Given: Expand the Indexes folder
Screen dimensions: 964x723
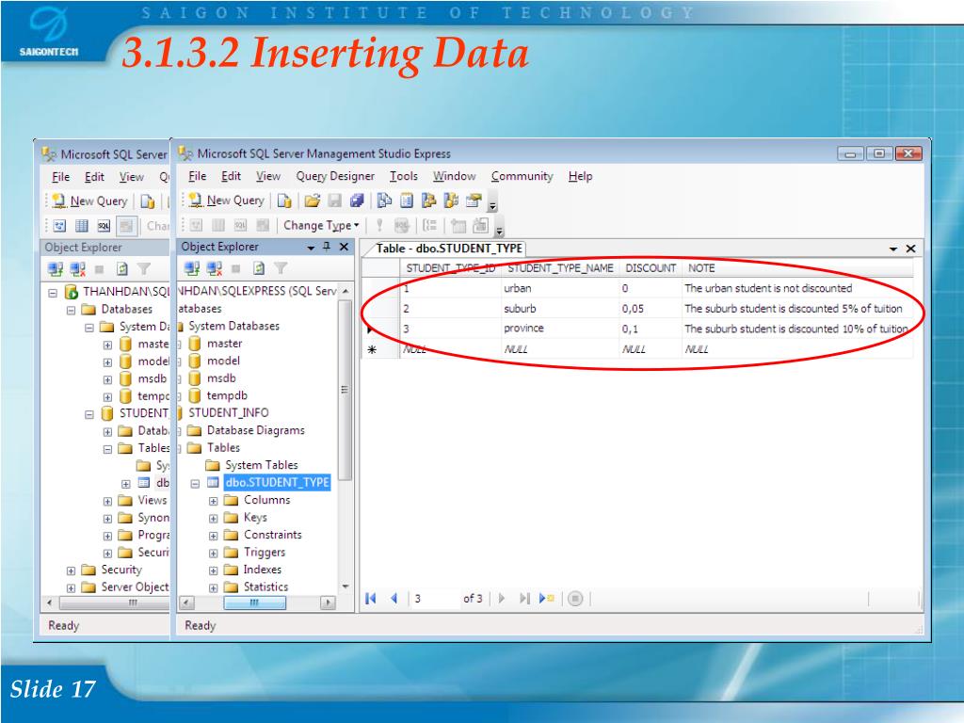Looking at the screenshot, I should [x=214, y=570].
